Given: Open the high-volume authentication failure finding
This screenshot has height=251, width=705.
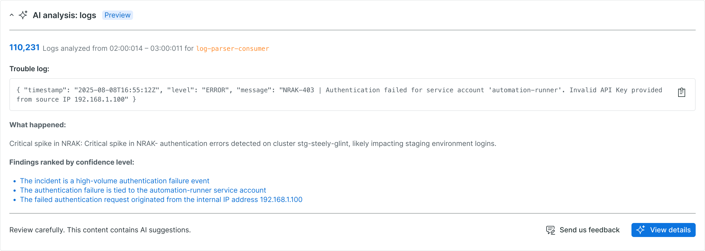Looking at the screenshot, I should pyautogui.click(x=114, y=181).
